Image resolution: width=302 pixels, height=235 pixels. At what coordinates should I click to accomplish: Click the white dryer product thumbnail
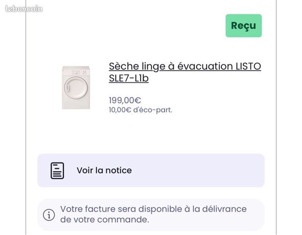point(76,88)
